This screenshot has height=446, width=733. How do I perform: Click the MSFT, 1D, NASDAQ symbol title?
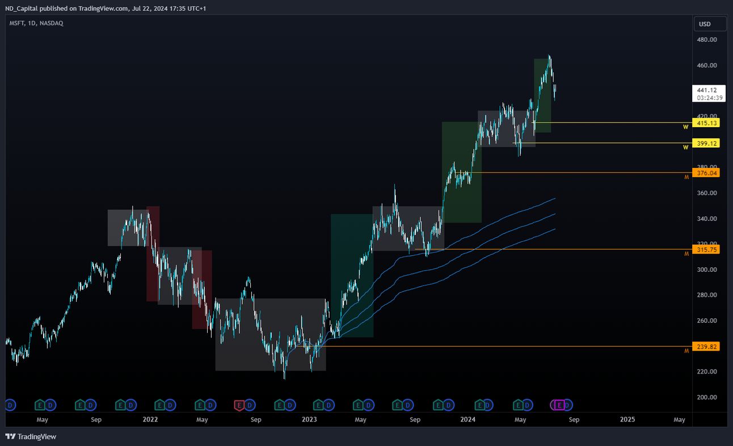point(36,23)
